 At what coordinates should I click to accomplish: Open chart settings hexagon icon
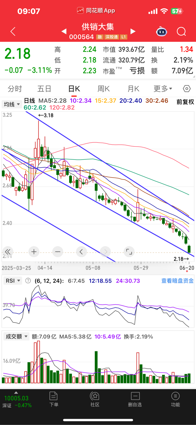(187, 89)
